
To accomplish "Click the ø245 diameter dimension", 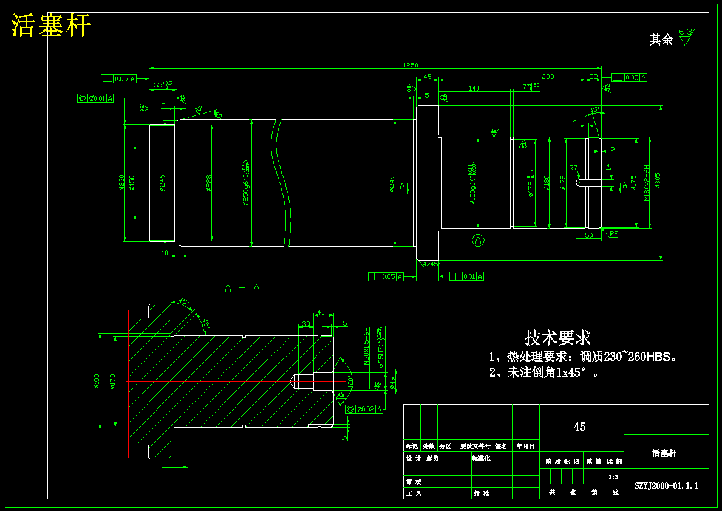I will point(162,182).
